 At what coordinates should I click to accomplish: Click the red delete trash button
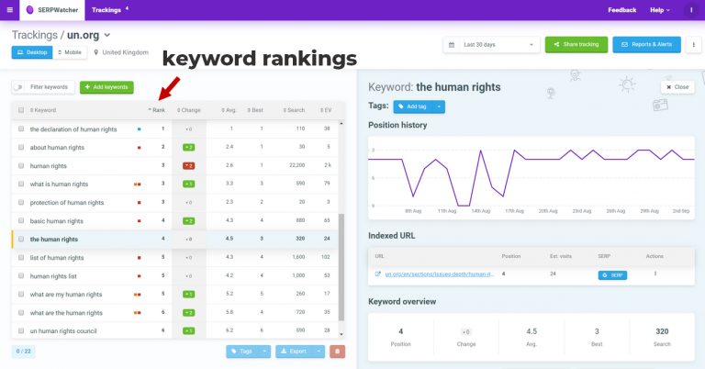(x=338, y=351)
